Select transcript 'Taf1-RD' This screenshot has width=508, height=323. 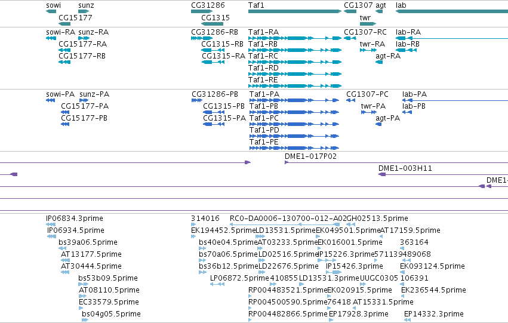263,68
